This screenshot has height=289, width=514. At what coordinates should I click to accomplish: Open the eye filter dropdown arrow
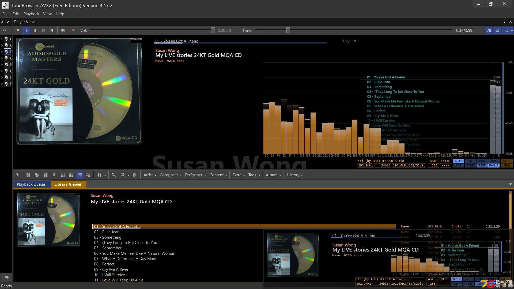tap(128, 175)
